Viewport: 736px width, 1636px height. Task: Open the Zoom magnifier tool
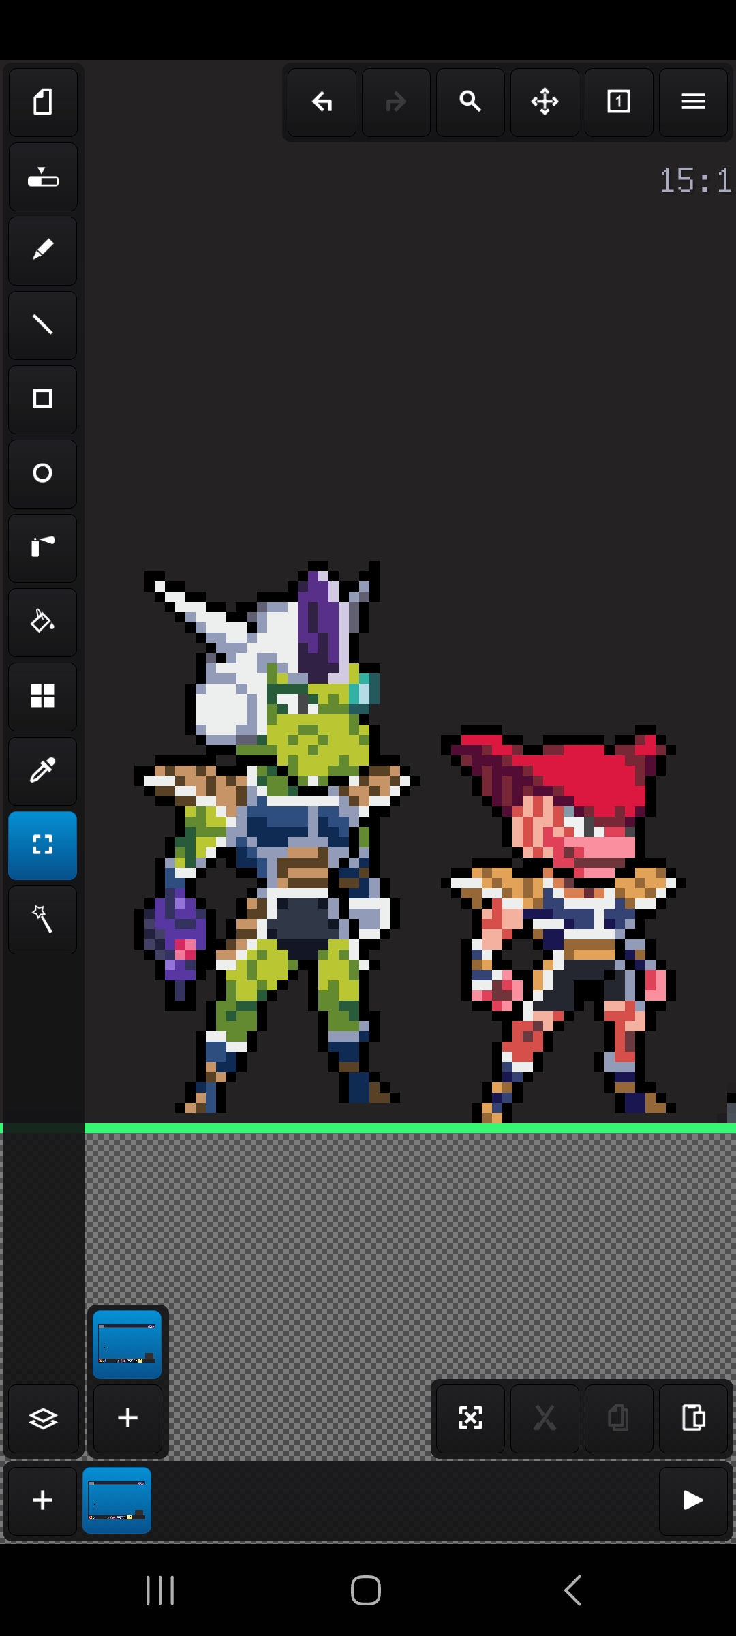coord(470,102)
